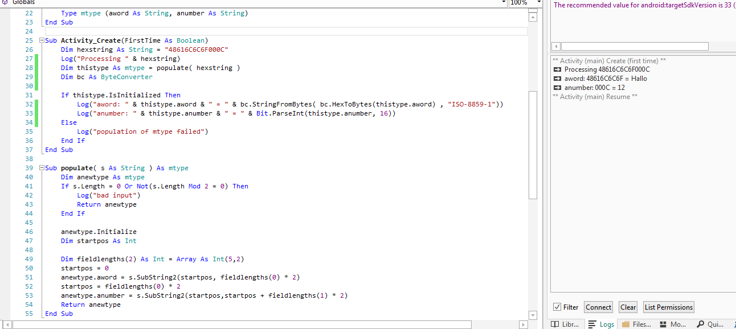
Task: Click the List Permissions button
Action: (x=669, y=307)
